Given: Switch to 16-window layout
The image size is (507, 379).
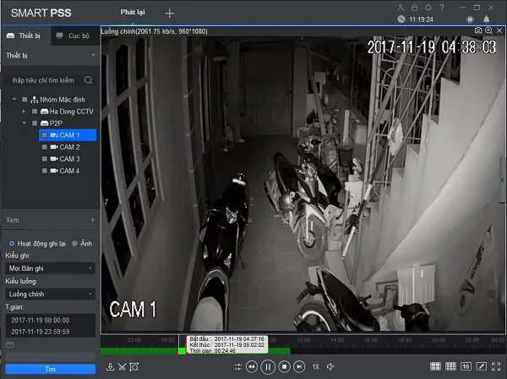Looking at the screenshot, I should click(x=466, y=366).
